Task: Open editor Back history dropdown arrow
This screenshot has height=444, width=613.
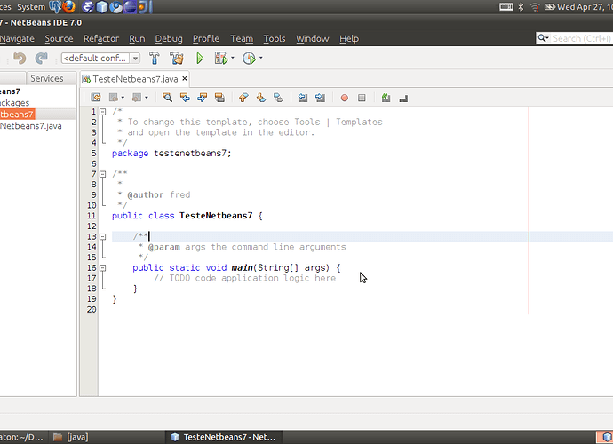Action: tap(123, 98)
